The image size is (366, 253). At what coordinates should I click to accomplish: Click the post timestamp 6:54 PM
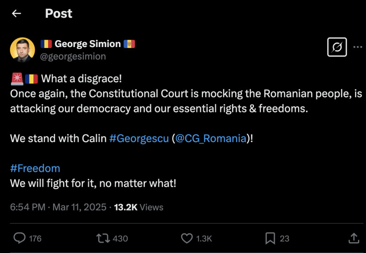coord(27,207)
